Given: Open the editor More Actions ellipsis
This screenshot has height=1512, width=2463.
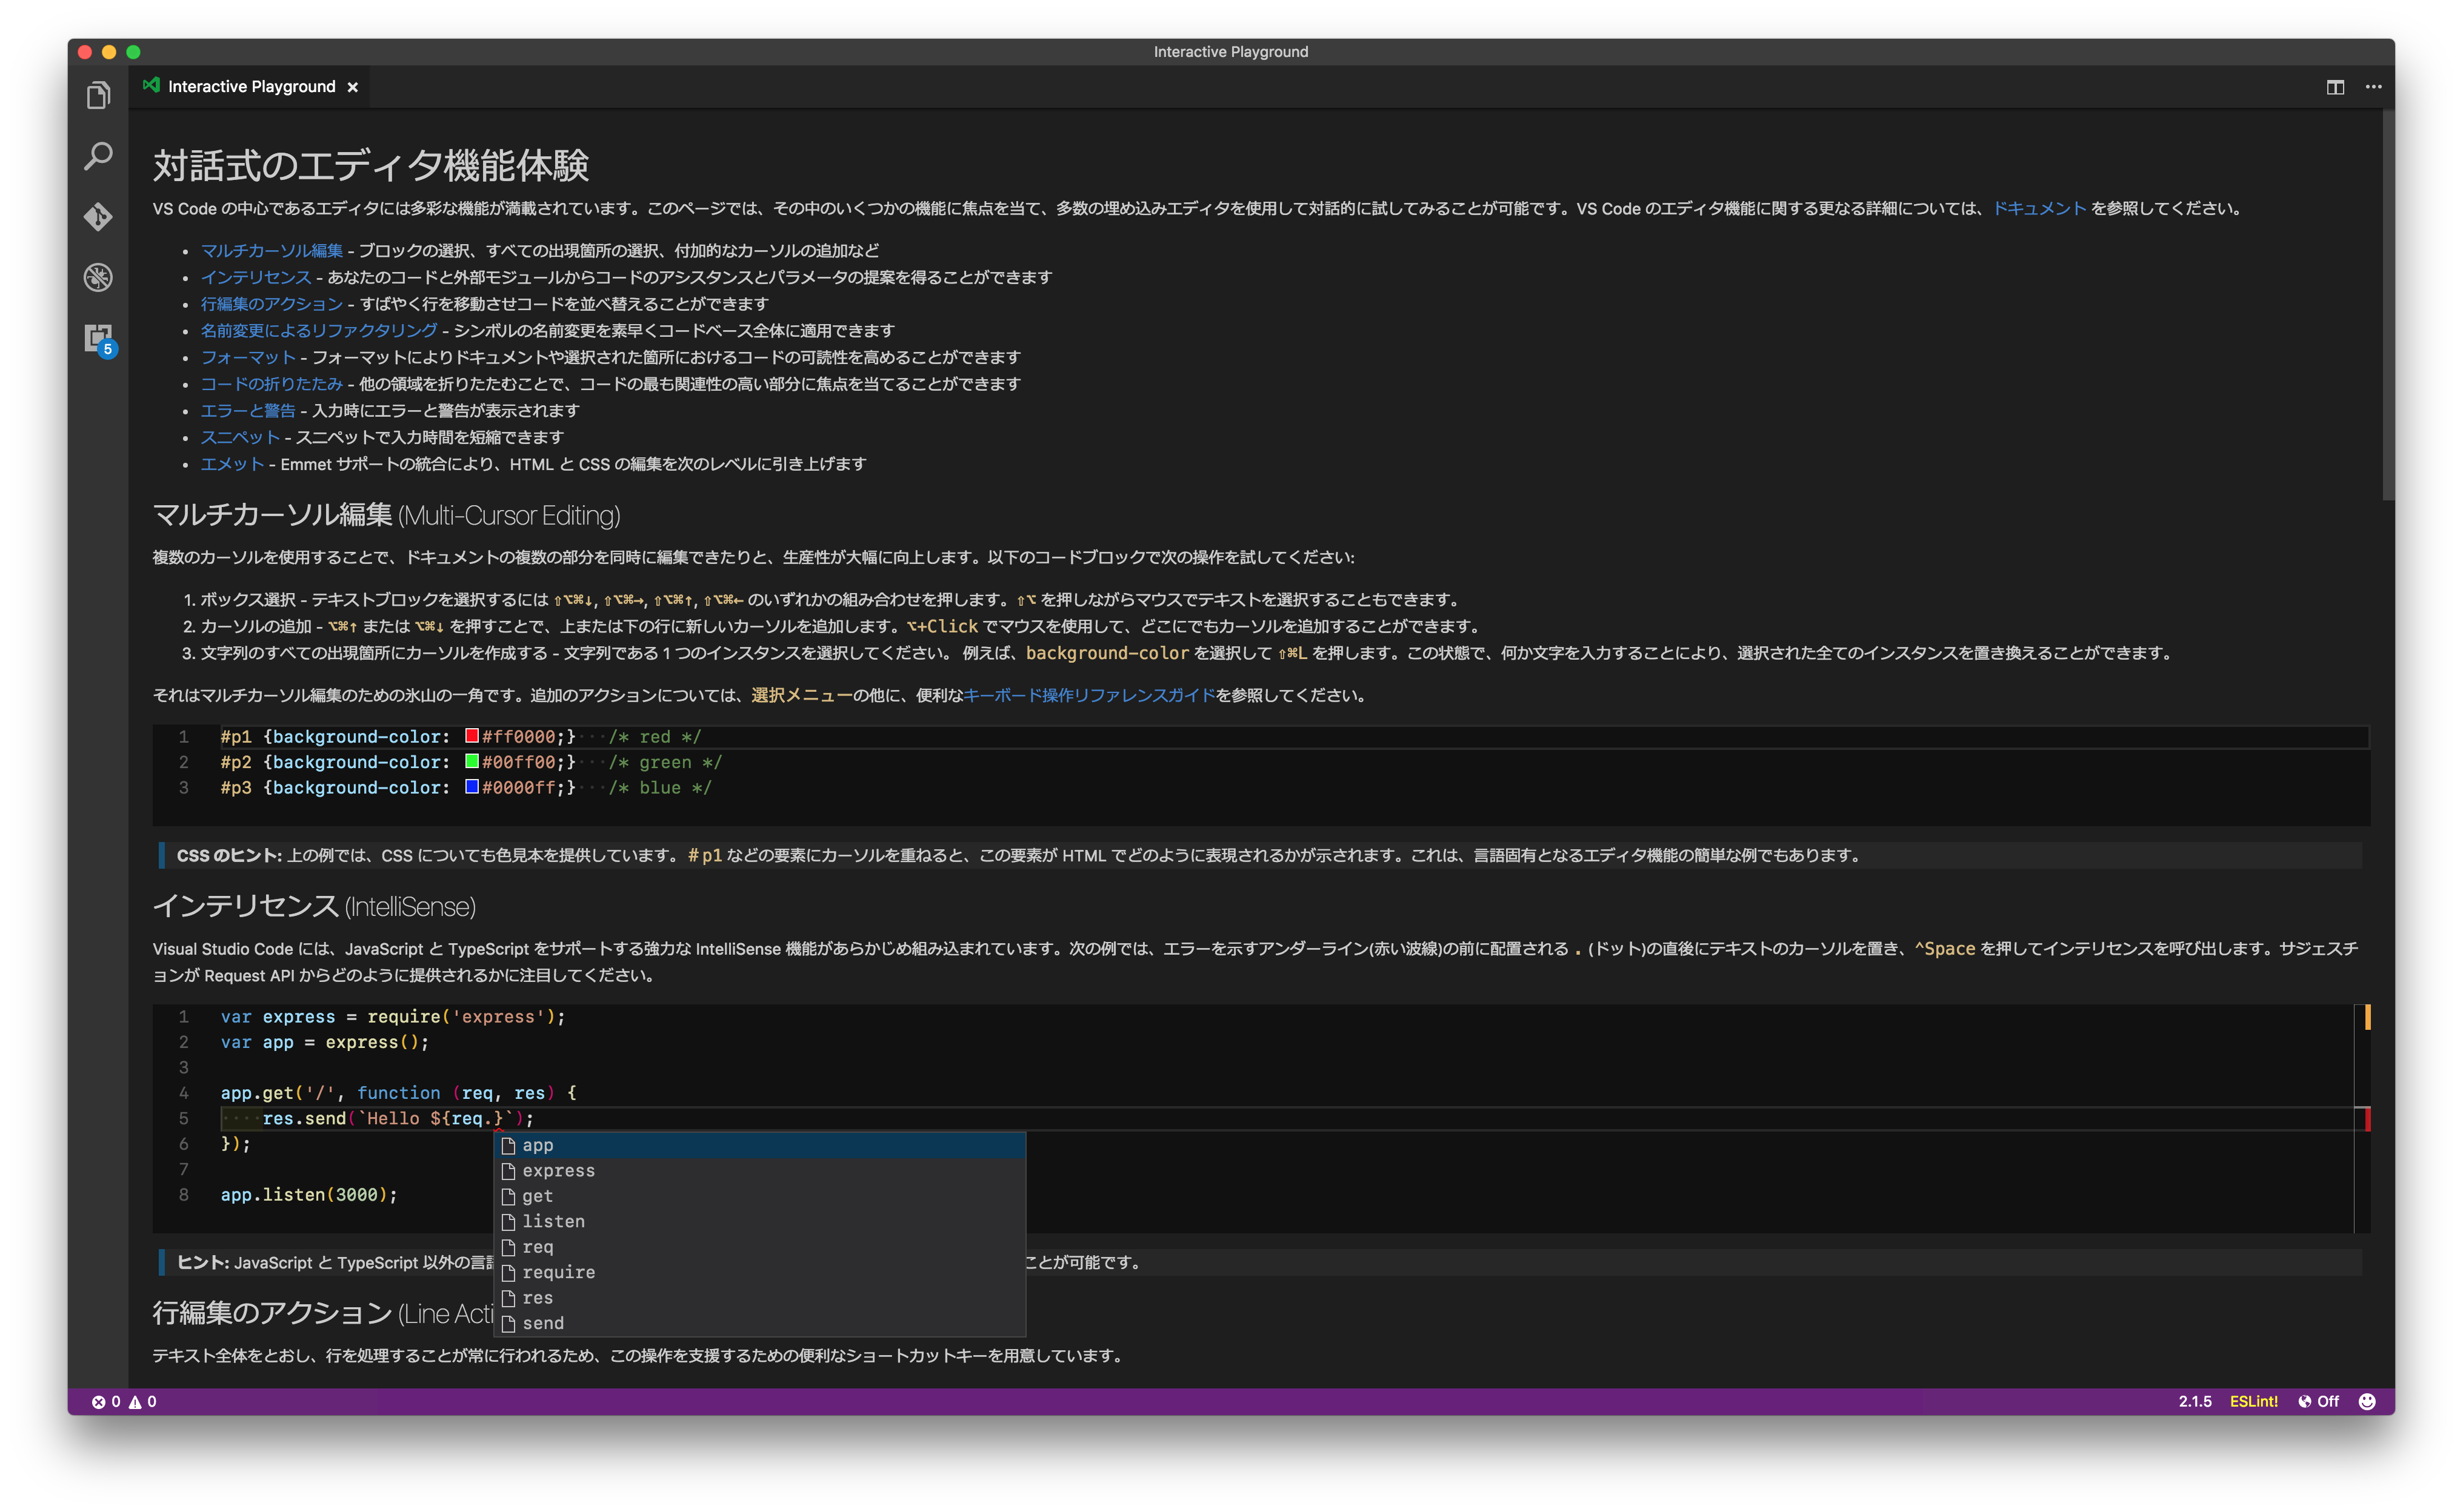Looking at the screenshot, I should [x=2373, y=87].
